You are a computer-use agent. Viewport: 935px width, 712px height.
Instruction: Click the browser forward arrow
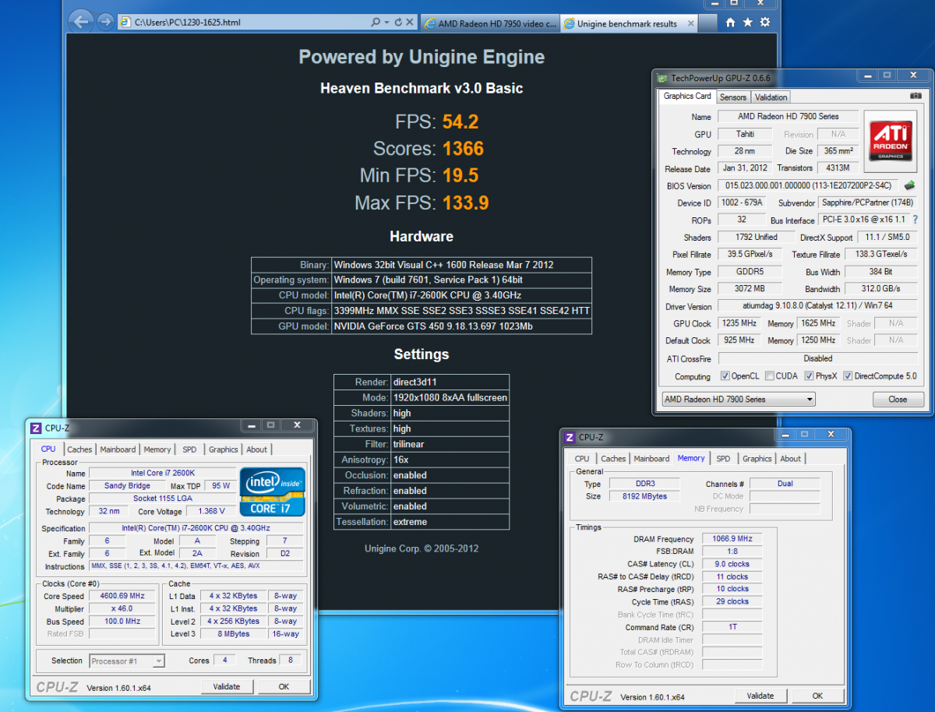(x=105, y=22)
